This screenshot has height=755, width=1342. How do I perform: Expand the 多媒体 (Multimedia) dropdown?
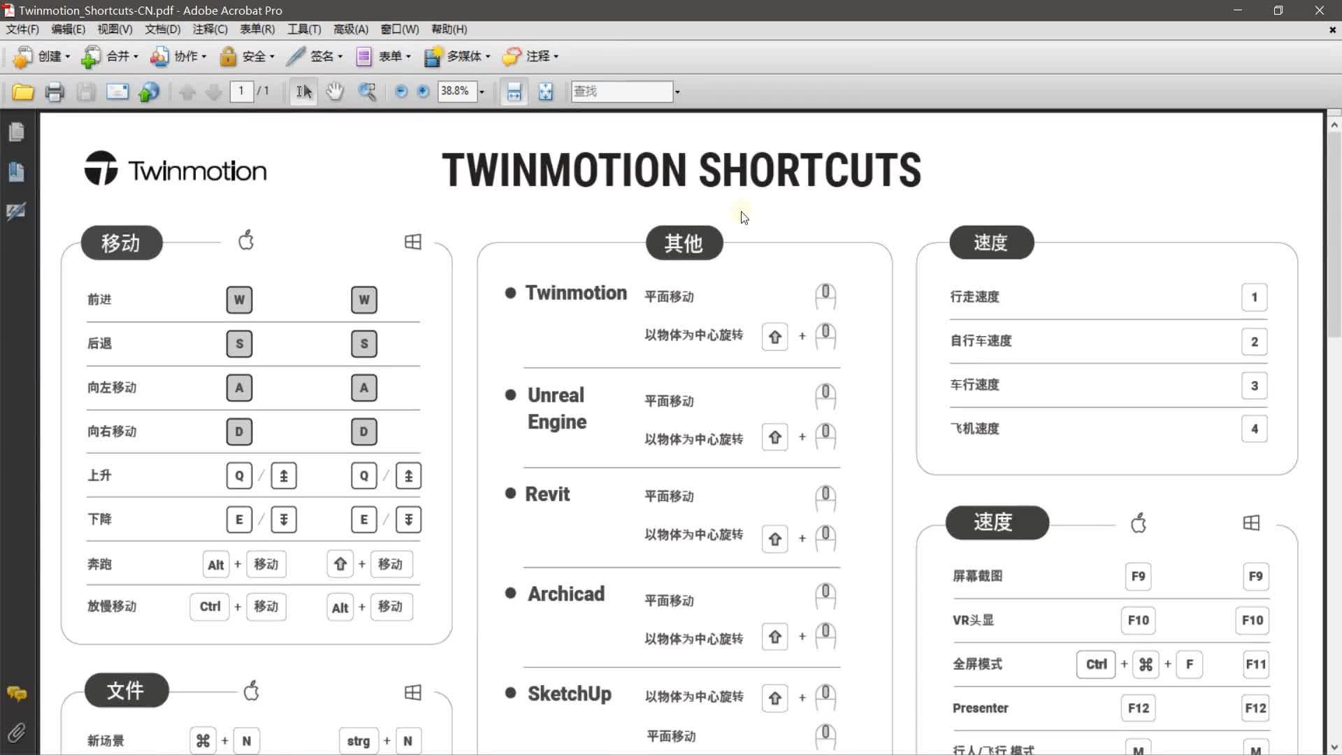(489, 57)
